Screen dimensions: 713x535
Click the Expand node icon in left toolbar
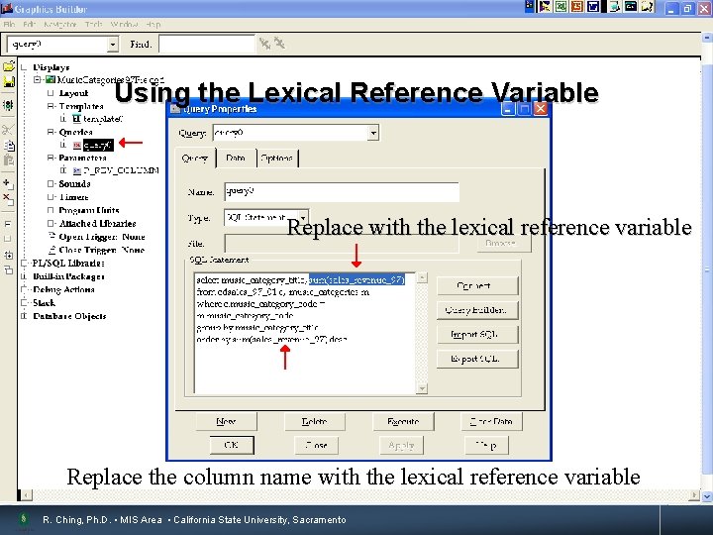[x=8, y=224]
